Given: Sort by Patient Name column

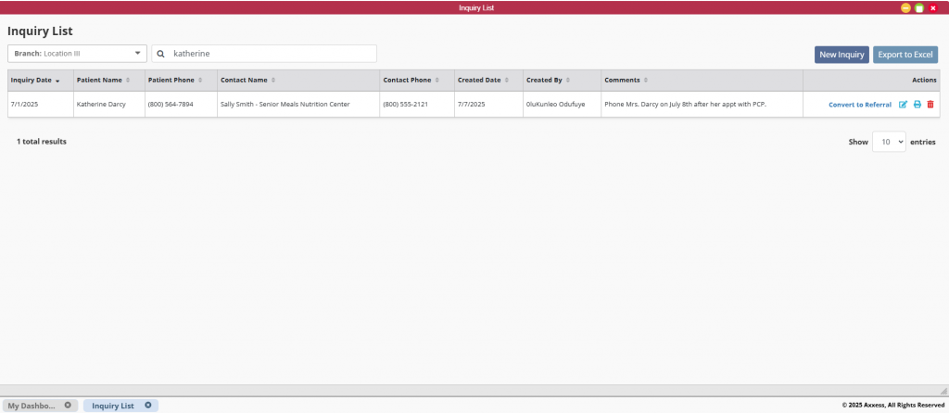Looking at the screenshot, I should tap(102, 80).
